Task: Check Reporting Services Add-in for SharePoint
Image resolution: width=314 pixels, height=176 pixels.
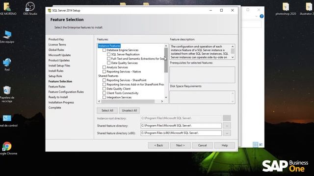Action: click(104, 85)
